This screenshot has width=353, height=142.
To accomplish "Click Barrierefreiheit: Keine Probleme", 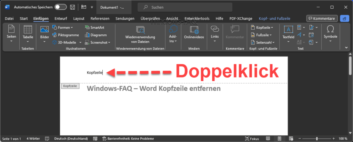I will click(x=128, y=139).
